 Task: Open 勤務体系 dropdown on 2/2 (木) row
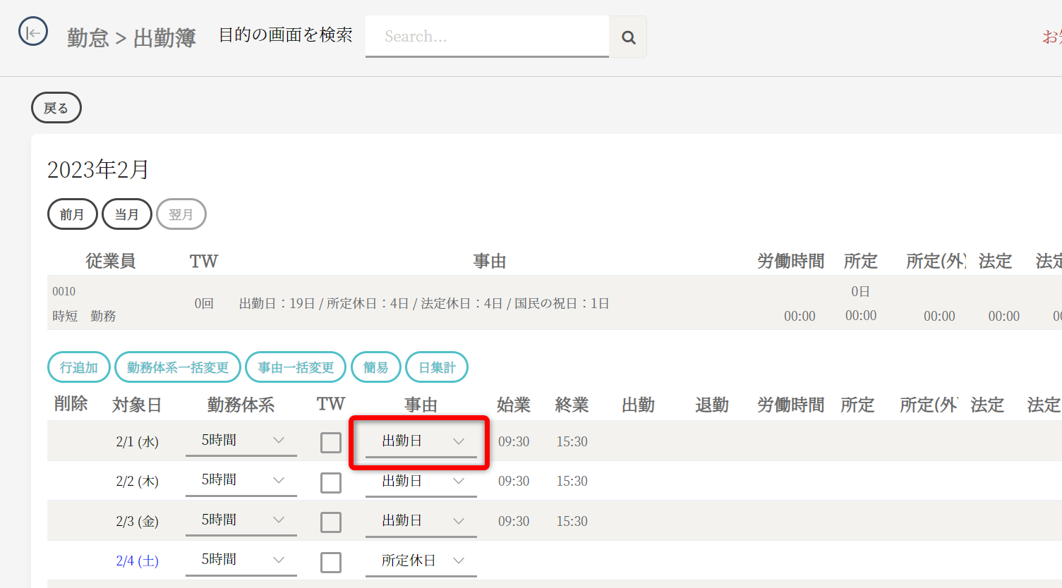pyautogui.click(x=241, y=481)
